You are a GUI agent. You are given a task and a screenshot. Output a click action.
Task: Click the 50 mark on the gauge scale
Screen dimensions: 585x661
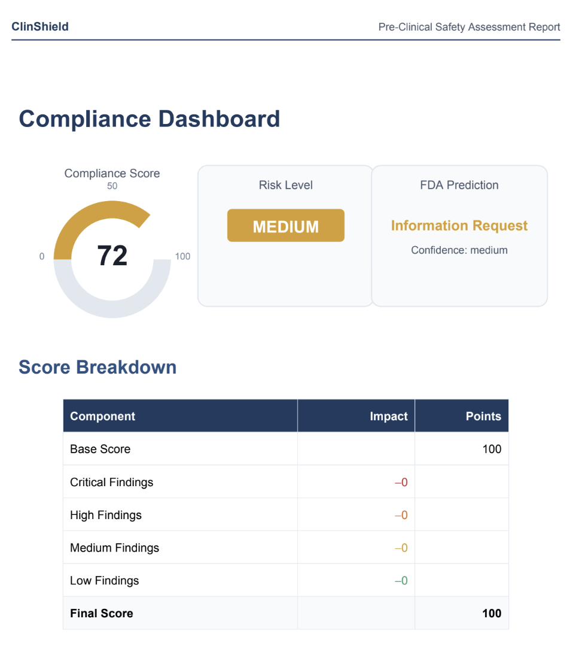point(112,186)
